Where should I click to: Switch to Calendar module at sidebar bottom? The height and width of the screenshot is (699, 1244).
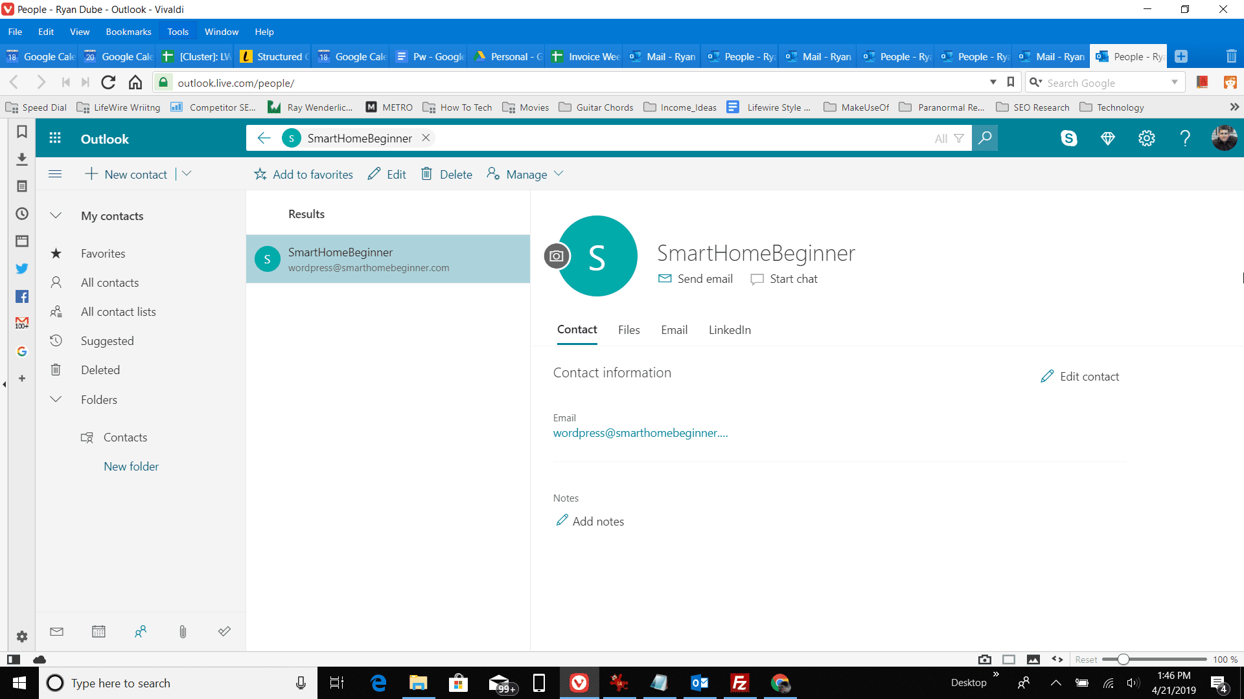(x=98, y=632)
